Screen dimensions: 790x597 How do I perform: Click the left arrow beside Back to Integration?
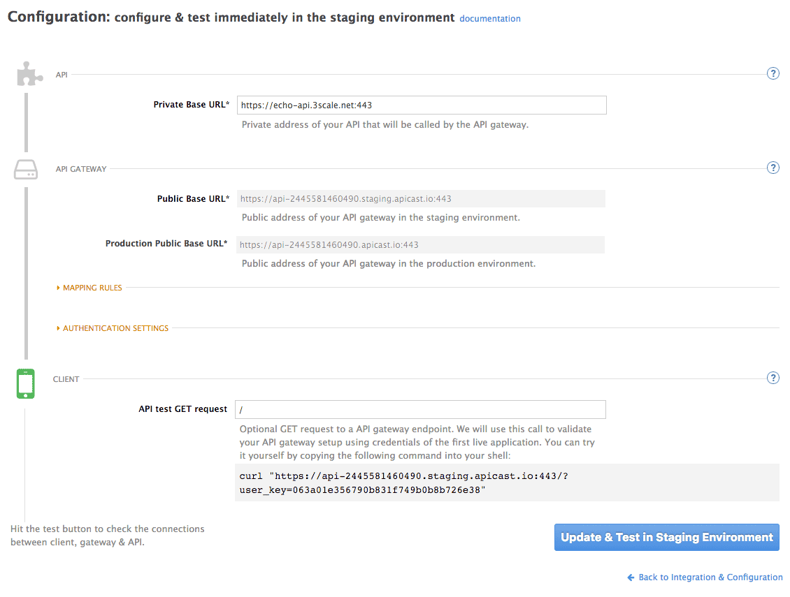[x=631, y=577]
